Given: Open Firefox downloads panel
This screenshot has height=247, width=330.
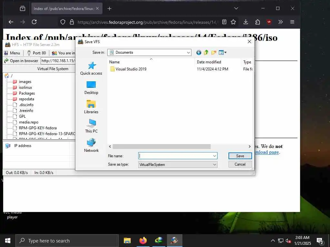Looking at the screenshot, I should [246, 22].
